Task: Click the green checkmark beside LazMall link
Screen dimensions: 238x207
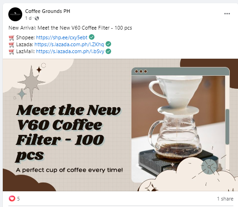Action: point(108,51)
